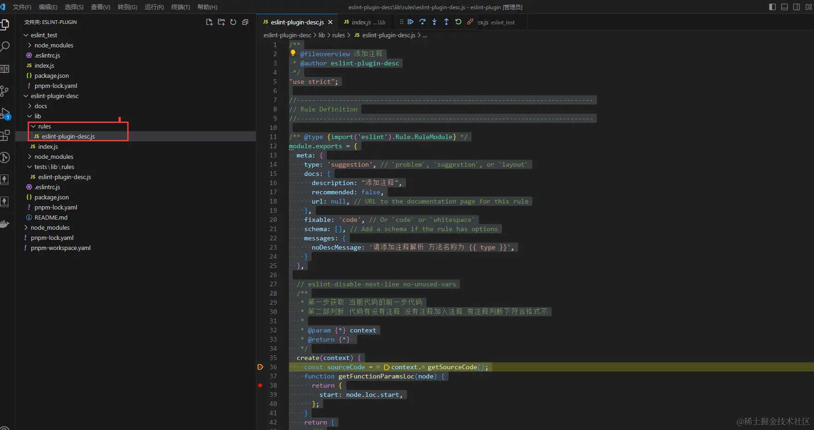
Task: Close the eslint-plugin-desc.js editor tab
Action: (330, 22)
